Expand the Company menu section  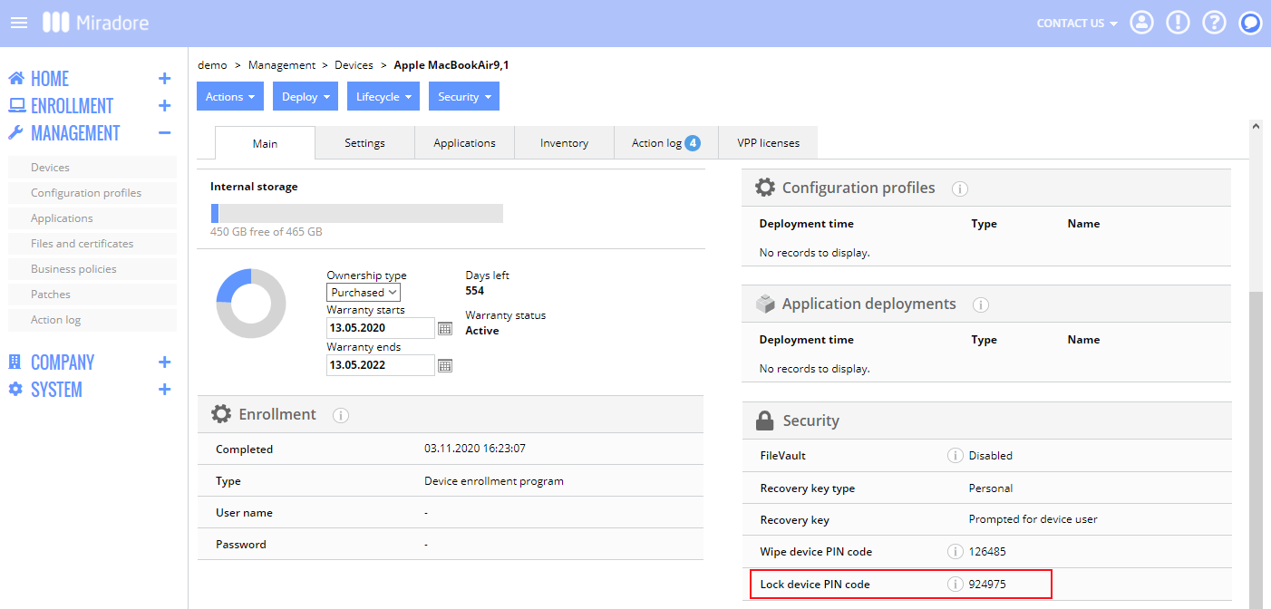point(164,362)
